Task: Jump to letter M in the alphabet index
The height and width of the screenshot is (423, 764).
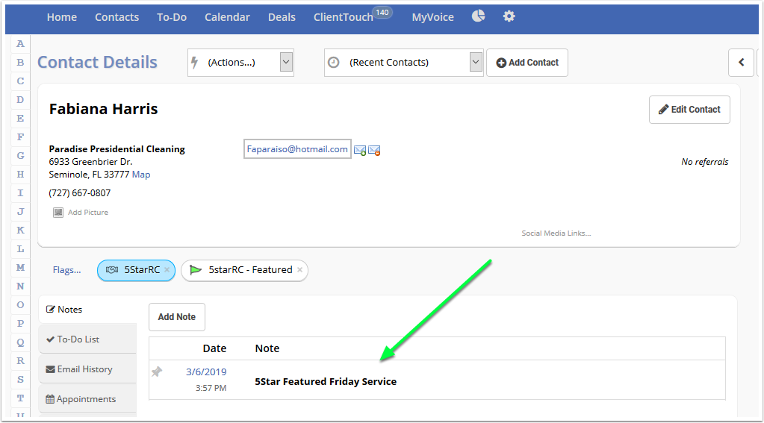Action: click(x=20, y=268)
